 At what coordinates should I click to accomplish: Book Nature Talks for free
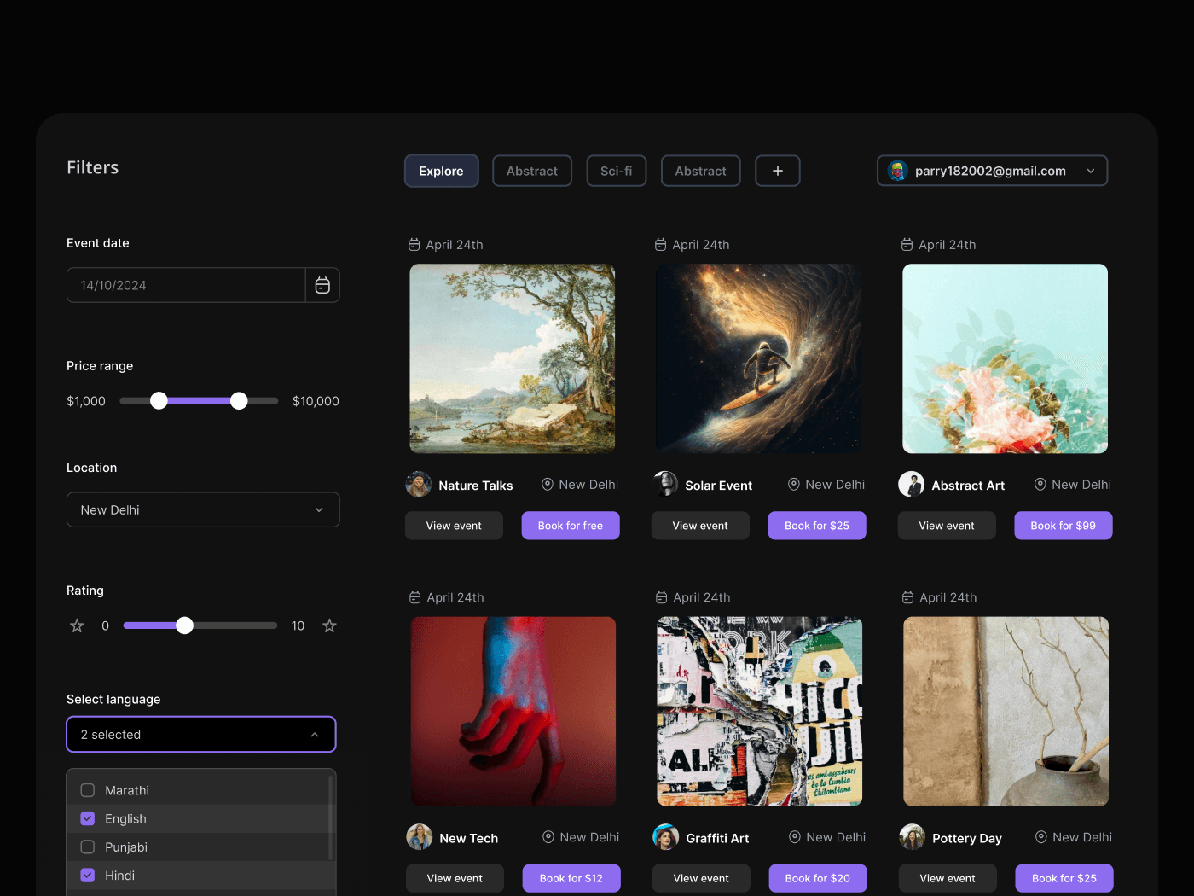[571, 526]
